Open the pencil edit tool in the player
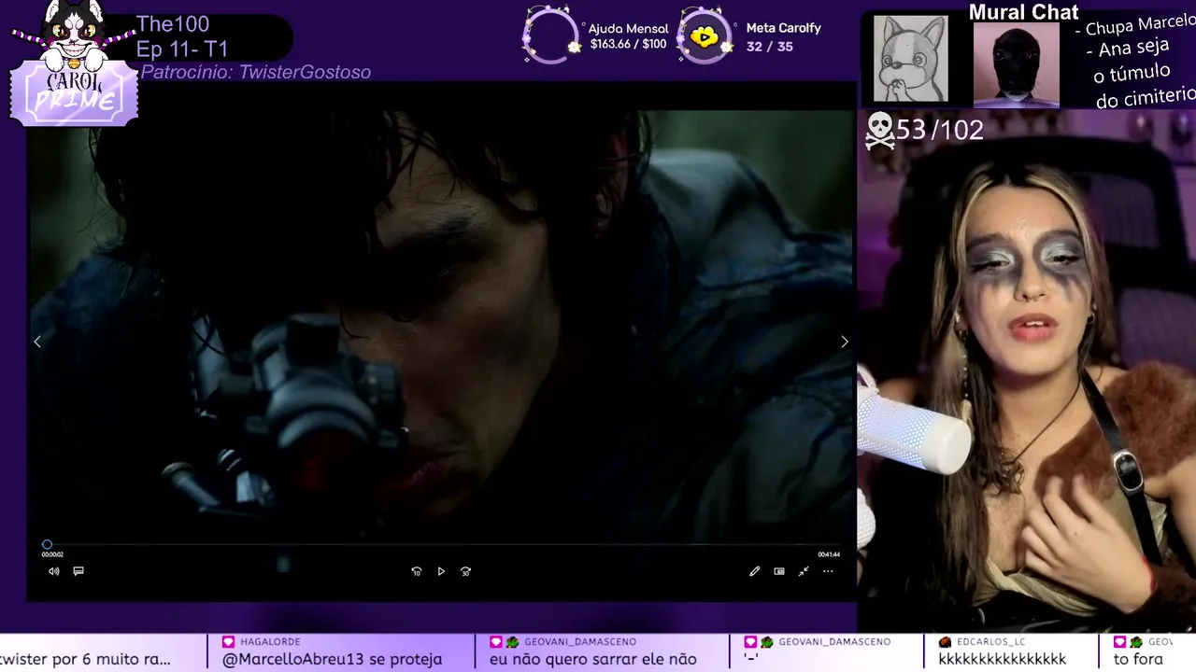The width and height of the screenshot is (1196, 672). point(754,571)
